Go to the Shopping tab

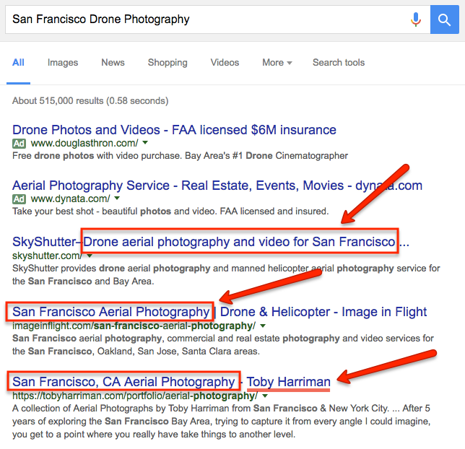coord(168,63)
